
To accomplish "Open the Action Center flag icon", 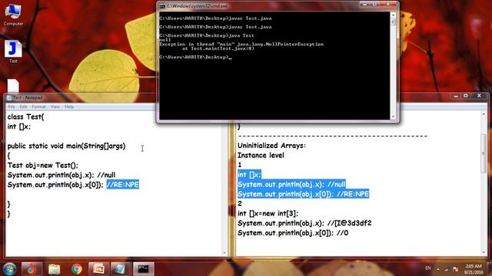I will 455,269.
